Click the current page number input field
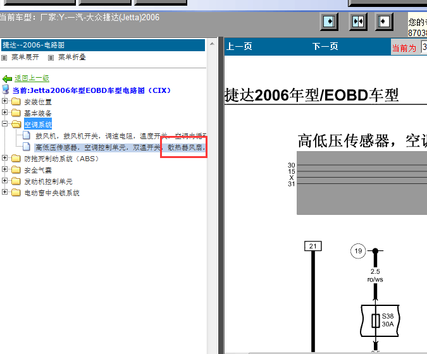427x354 pixels. 424,47
